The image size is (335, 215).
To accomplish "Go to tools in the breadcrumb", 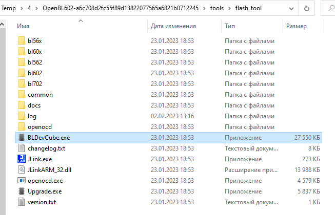I will [x=217, y=8].
